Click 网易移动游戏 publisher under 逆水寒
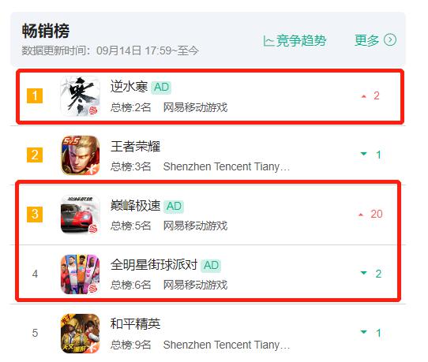The image size is (428, 362). pos(195,107)
